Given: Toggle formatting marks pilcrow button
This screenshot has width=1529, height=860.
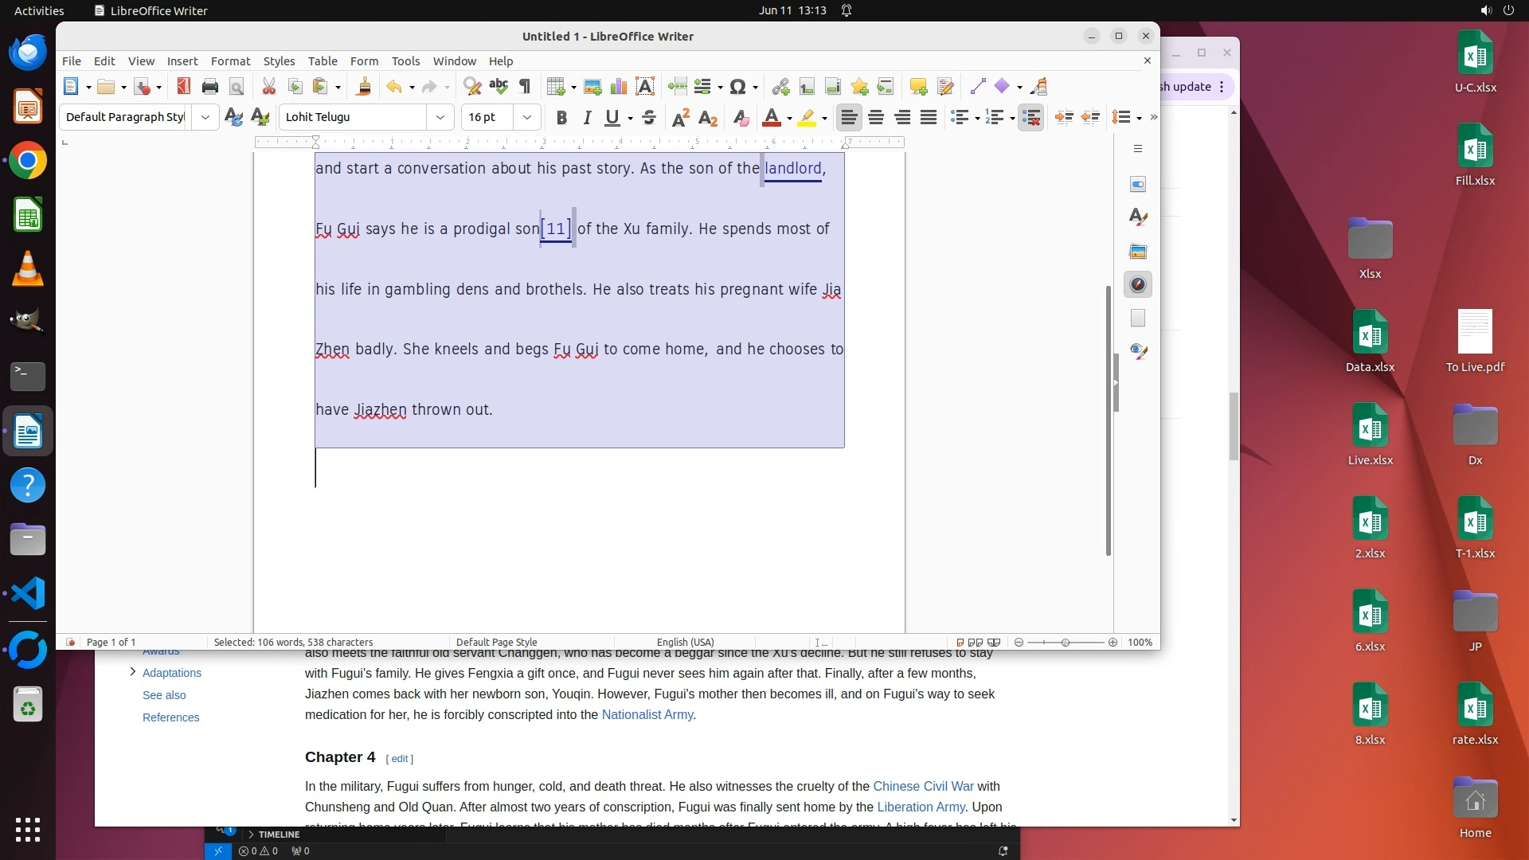Looking at the screenshot, I should [x=525, y=87].
